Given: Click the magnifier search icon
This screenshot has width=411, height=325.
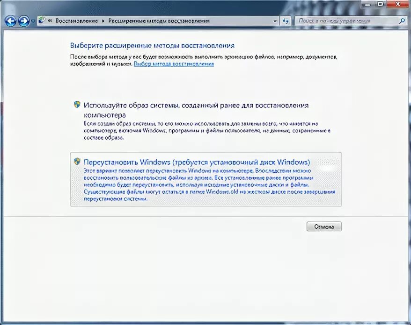Looking at the screenshot, I should tap(402, 21).
